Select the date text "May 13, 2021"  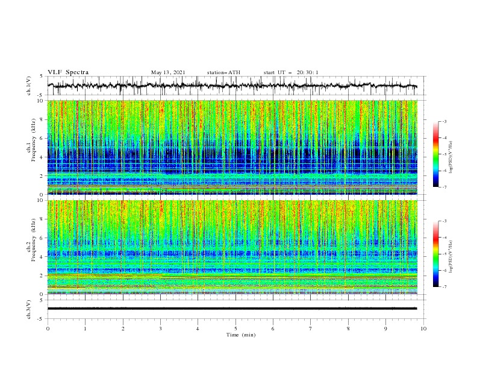(168, 72)
